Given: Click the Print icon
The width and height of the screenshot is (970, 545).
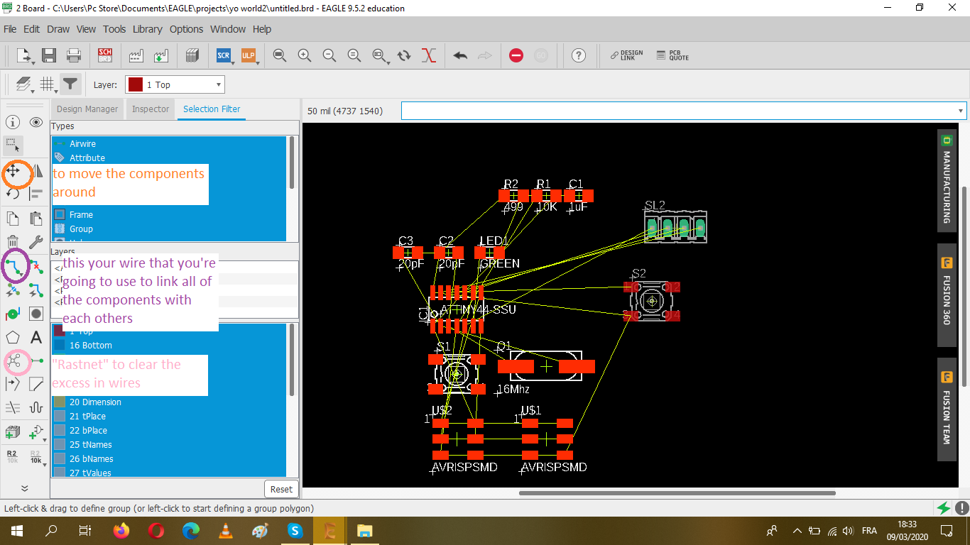Looking at the screenshot, I should [74, 55].
